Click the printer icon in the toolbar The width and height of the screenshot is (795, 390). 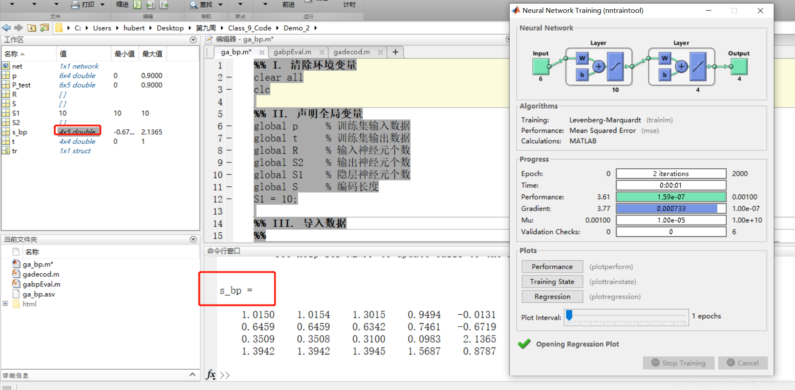pos(75,4)
